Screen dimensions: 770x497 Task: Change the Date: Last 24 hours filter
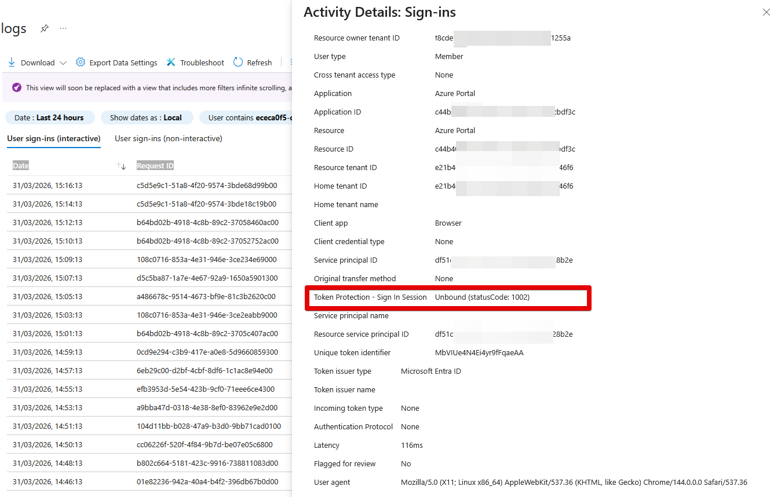point(49,117)
